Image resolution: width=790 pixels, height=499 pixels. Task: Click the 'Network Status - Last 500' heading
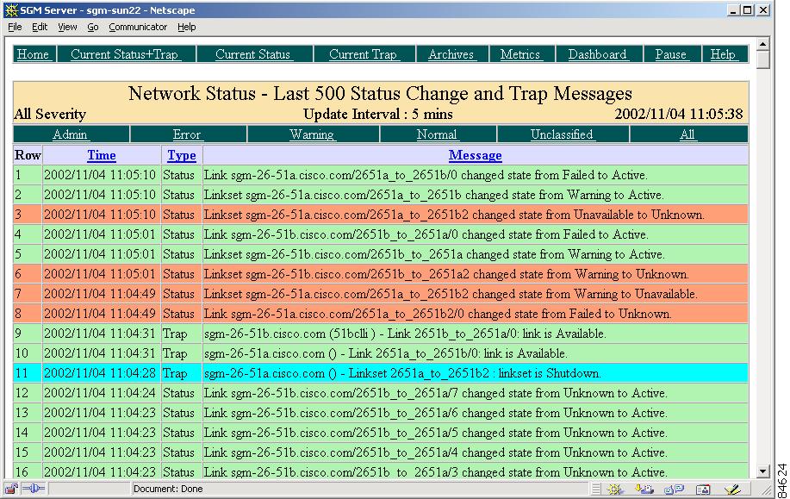381,93
